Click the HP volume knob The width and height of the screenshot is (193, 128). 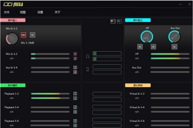[147, 36]
